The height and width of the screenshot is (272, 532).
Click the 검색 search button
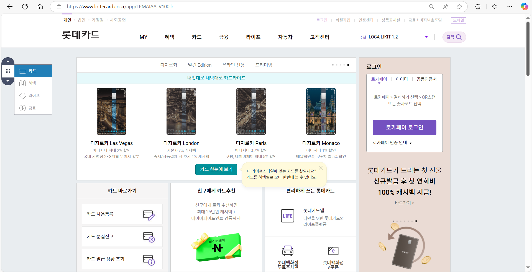[454, 37]
